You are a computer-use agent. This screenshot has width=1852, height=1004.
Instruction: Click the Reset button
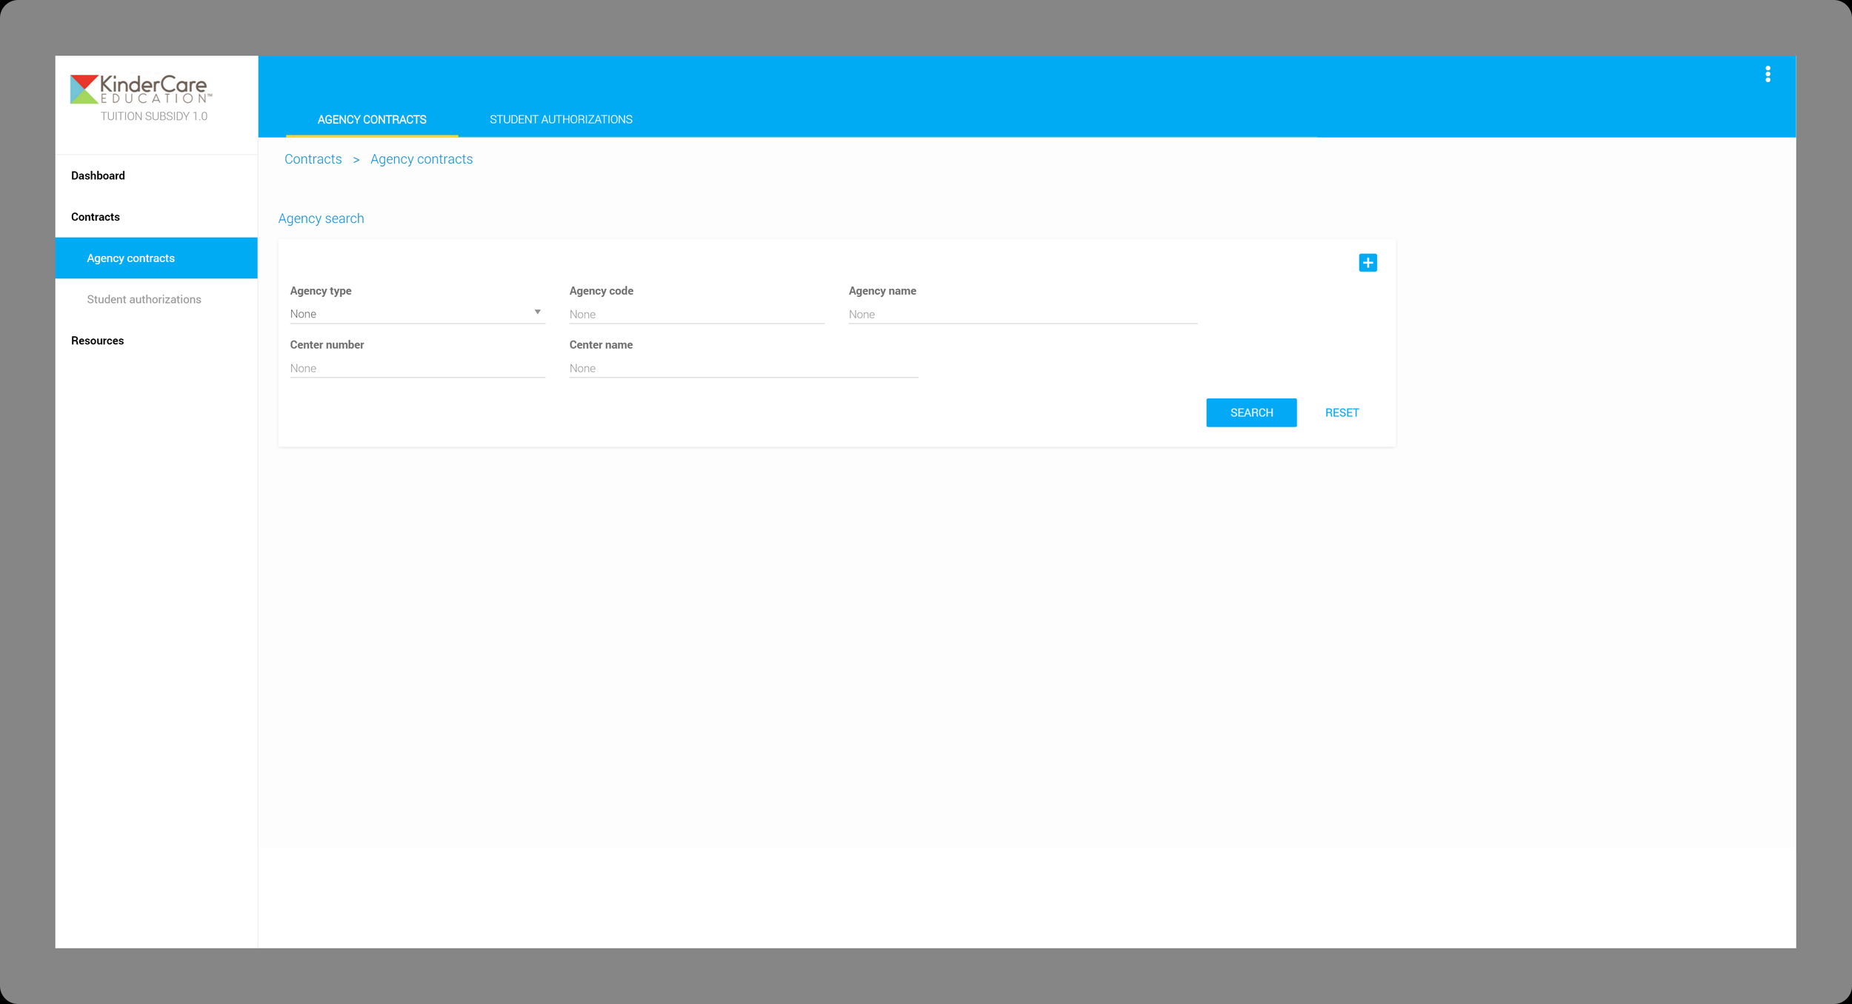(x=1342, y=412)
